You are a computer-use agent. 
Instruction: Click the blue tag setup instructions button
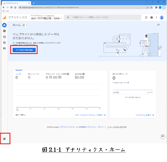pyautogui.click(x=24, y=50)
